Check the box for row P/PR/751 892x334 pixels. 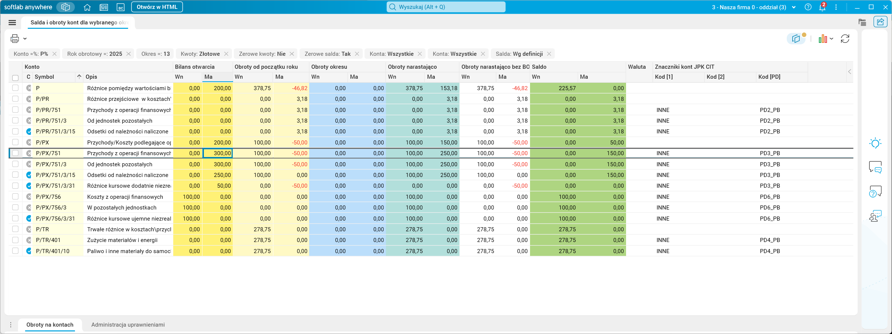coord(15,110)
